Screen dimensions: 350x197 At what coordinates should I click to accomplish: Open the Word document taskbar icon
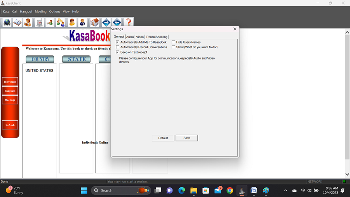(254, 190)
